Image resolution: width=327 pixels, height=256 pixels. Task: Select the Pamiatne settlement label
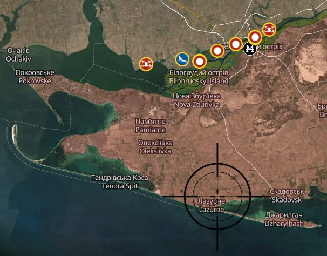[151, 126]
